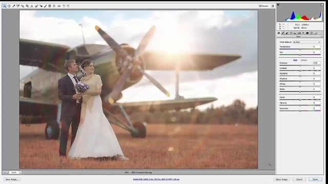The image size is (328, 184).
Task: Toggle shadow clipping warning on histogram
Action: point(278,5)
